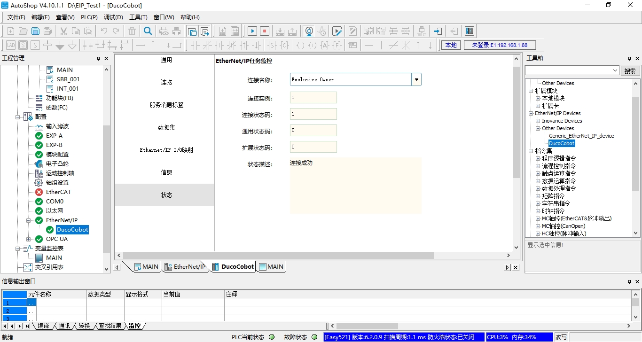Open the 文件(F) menu
The image size is (642, 342).
[x=16, y=17]
